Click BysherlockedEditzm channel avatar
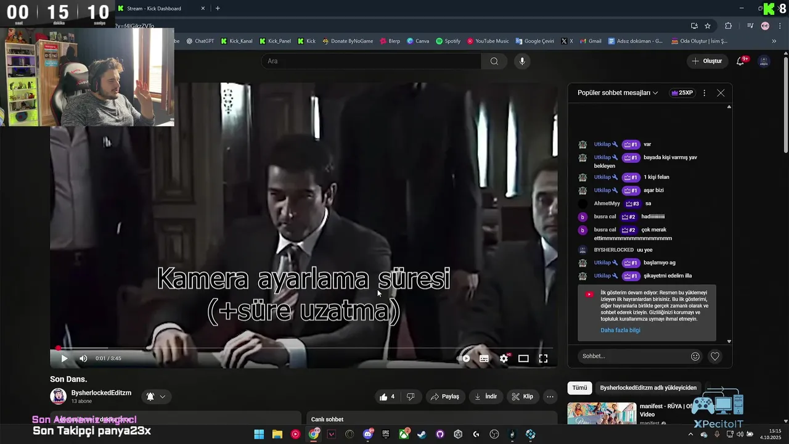 [x=58, y=397]
